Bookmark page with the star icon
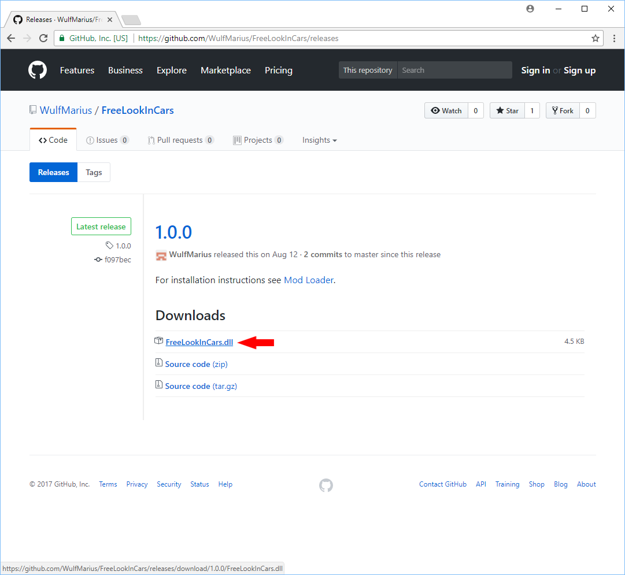Image resolution: width=625 pixels, height=575 pixels. pos(595,38)
